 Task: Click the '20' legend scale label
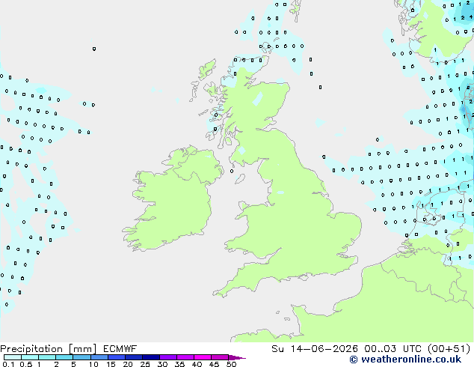128,364
